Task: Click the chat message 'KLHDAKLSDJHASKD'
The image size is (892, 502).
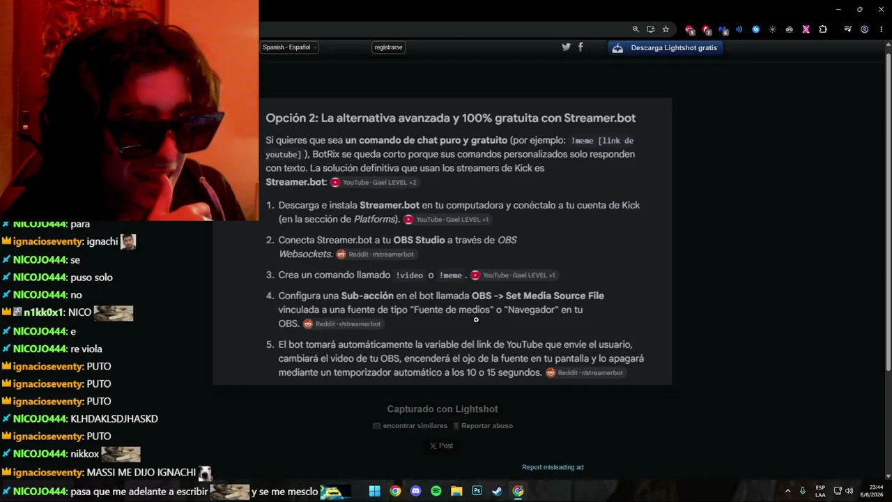Action: tap(114, 419)
